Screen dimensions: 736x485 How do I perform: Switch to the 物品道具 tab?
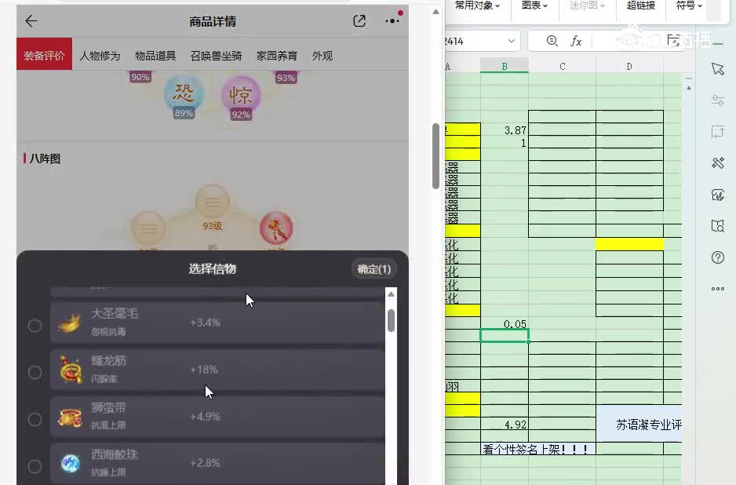(155, 56)
